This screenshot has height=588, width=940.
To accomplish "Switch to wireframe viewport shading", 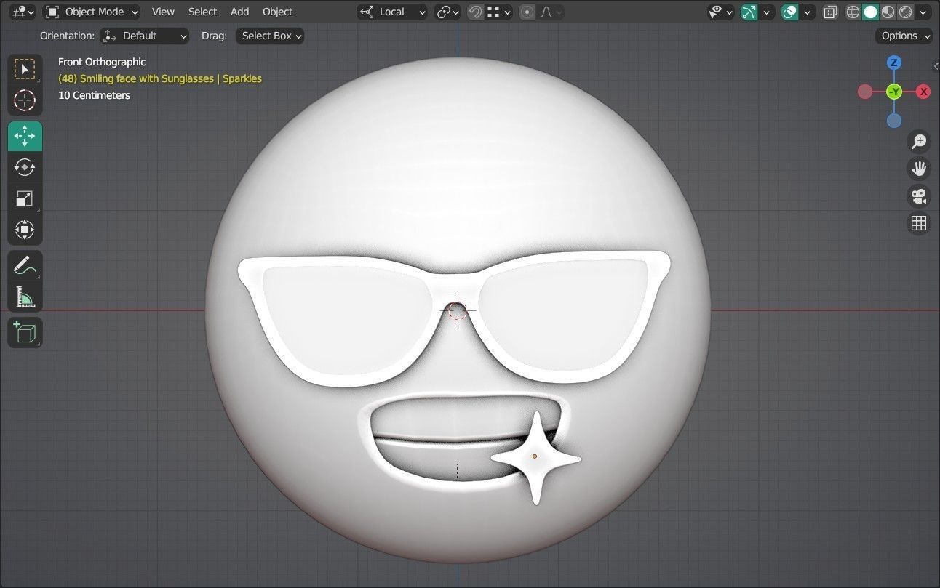I will pos(853,12).
